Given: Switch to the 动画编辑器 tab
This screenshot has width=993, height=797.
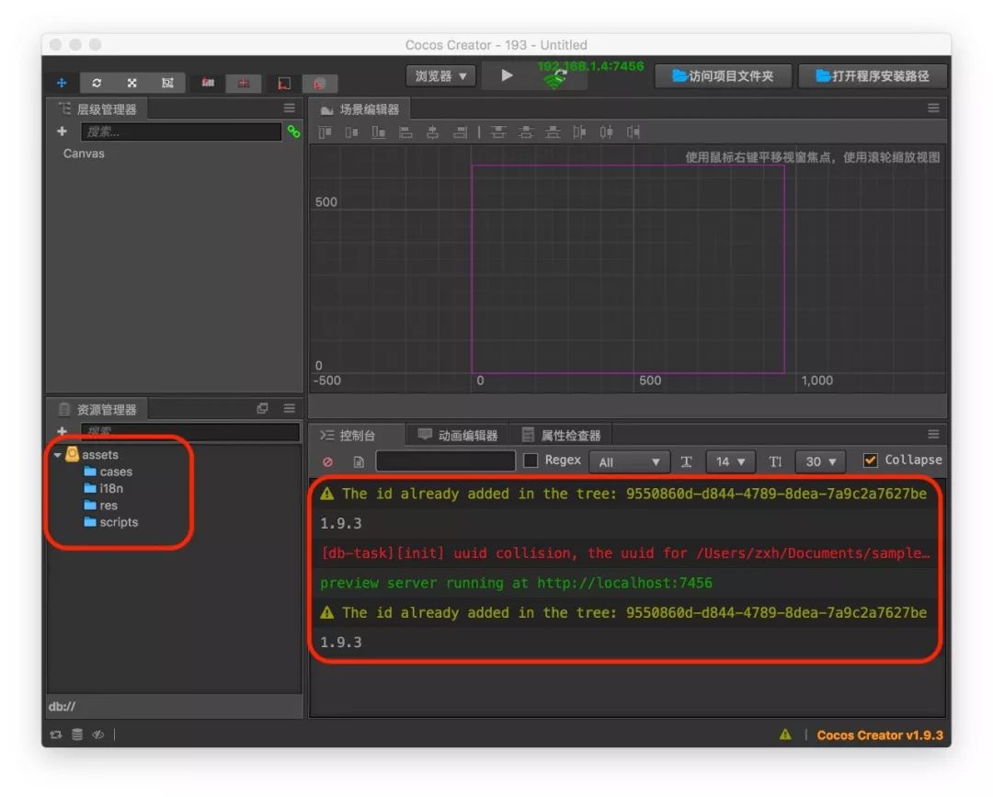Looking at the screenshot, I should click(458, 435).
